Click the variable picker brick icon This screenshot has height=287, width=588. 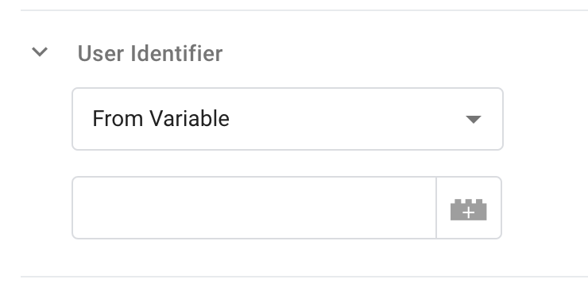[468, 209]
